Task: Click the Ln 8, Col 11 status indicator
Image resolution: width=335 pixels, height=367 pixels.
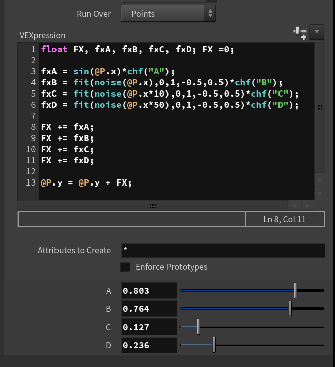Action: [x=285, y=219]
